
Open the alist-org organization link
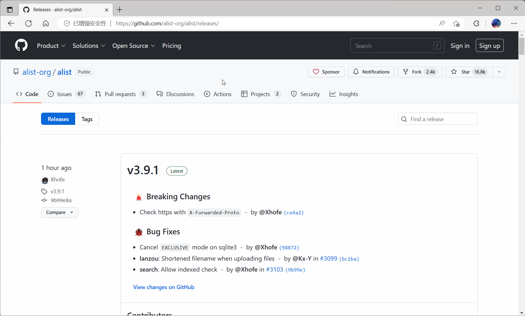tap(36, 72)
